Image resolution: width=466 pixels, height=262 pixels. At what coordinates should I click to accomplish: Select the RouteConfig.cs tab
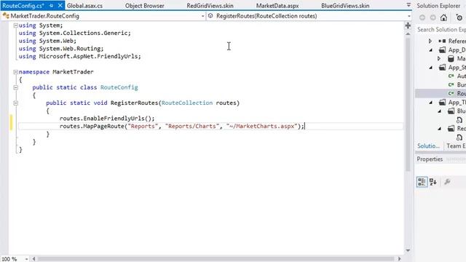[x=23, y=6]
